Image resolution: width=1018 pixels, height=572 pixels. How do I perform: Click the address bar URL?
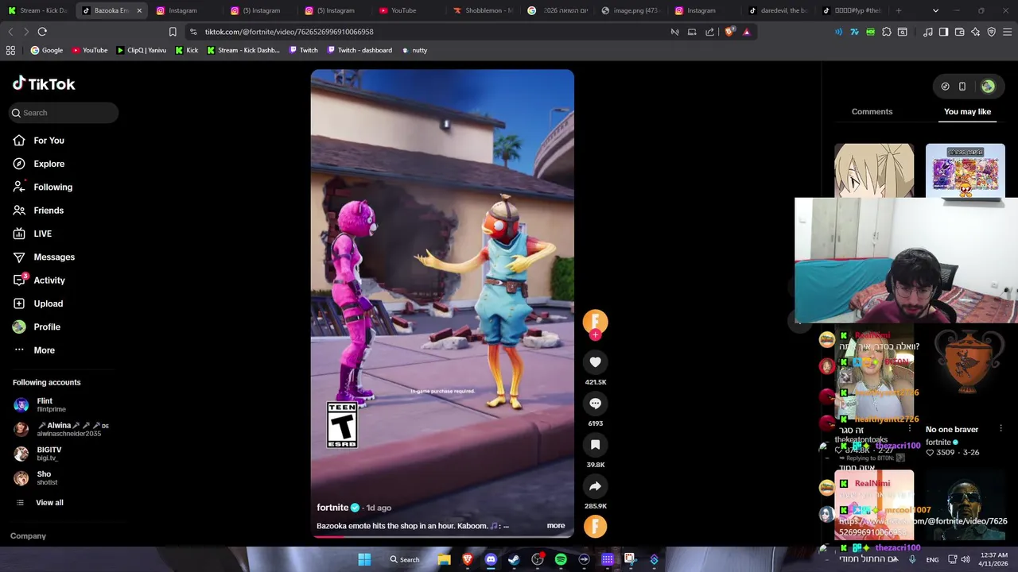click(289, 32)
